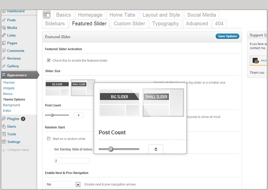
Task: Open the Widgets submenu link
Action: point(9,88)
